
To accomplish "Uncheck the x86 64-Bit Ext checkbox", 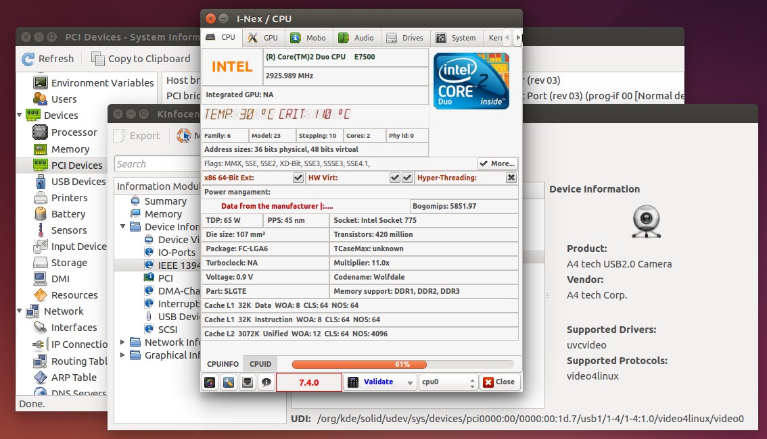I will click(298, 178).
